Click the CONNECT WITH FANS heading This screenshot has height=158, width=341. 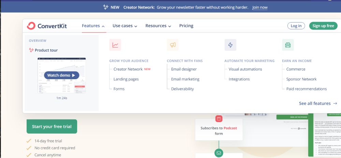tap(184, 61)
